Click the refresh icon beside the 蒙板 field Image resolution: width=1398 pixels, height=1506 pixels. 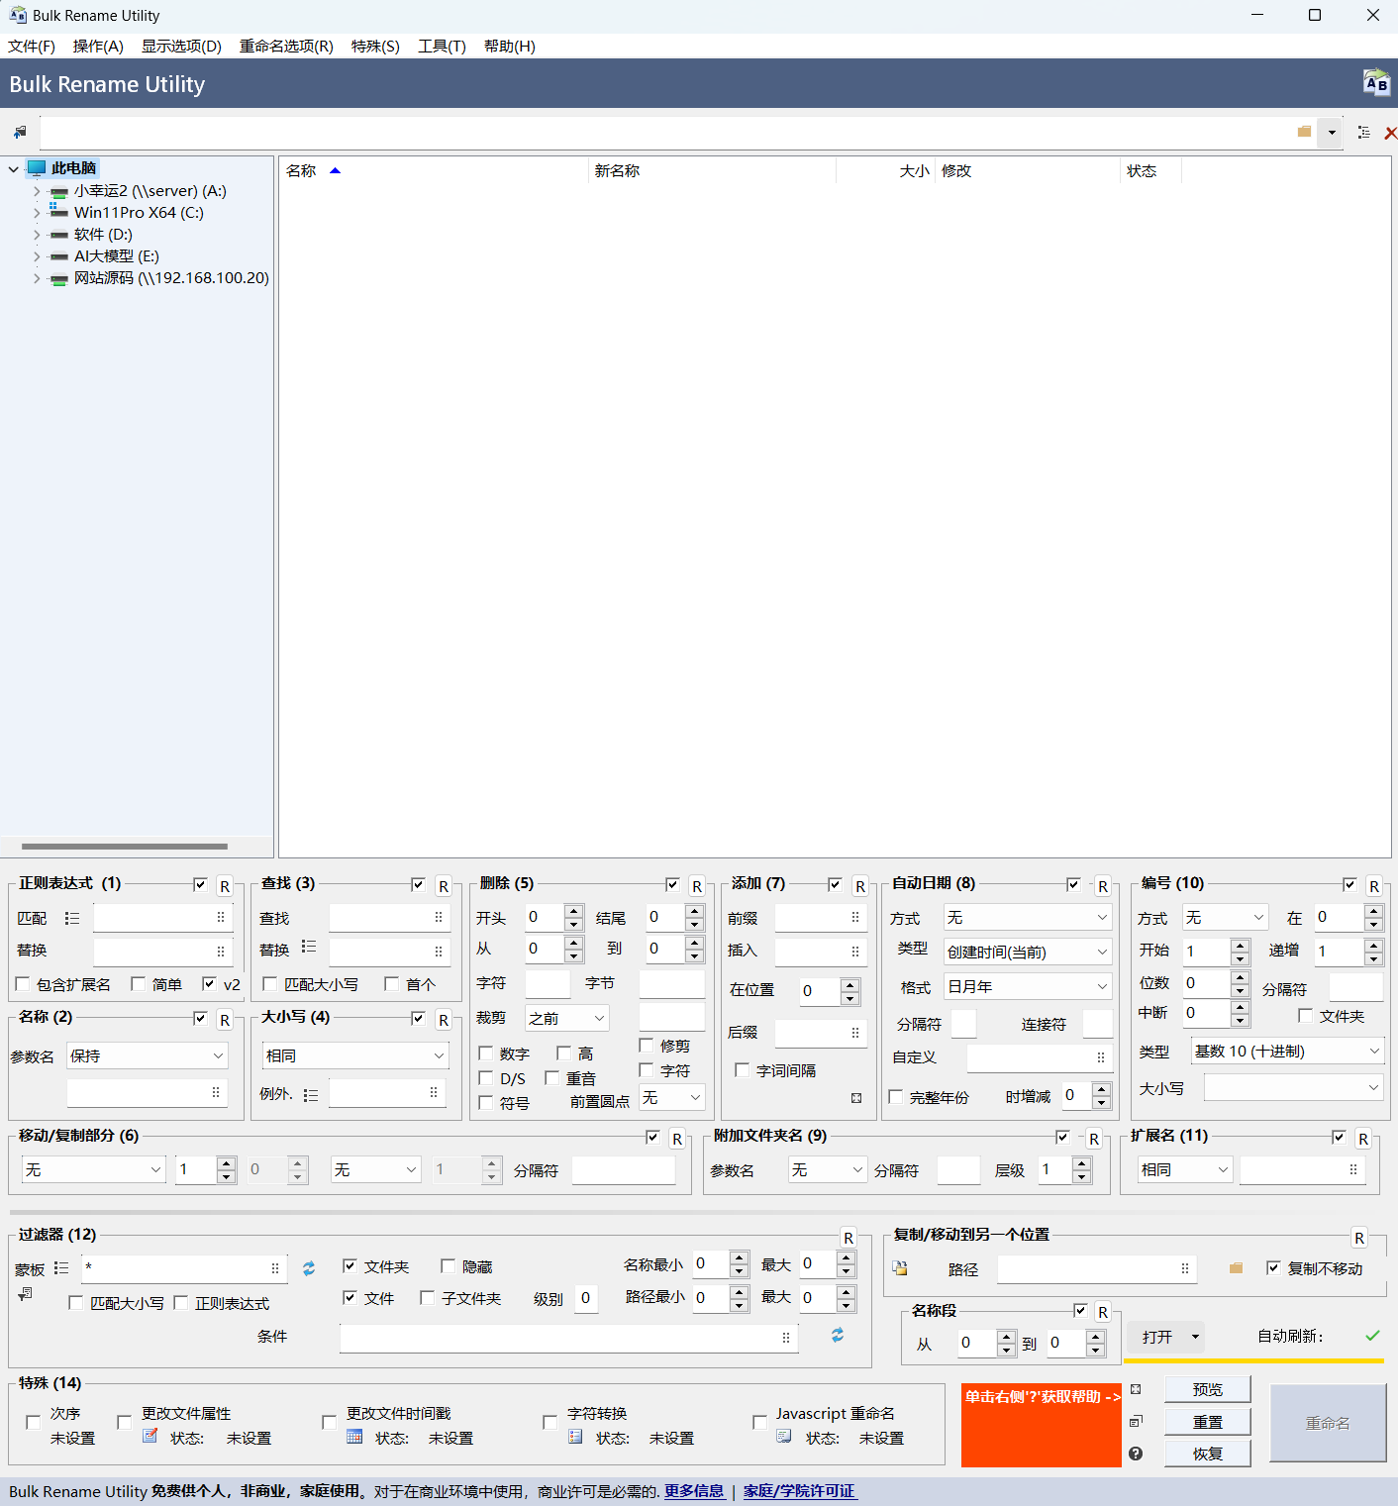[x=309, y=1268]
